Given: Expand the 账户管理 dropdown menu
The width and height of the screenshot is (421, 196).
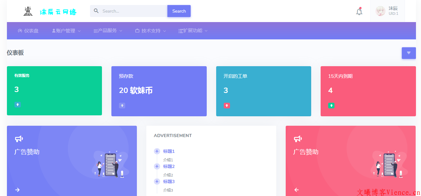Looking at the screenshot, I should [x=66, y=31].
